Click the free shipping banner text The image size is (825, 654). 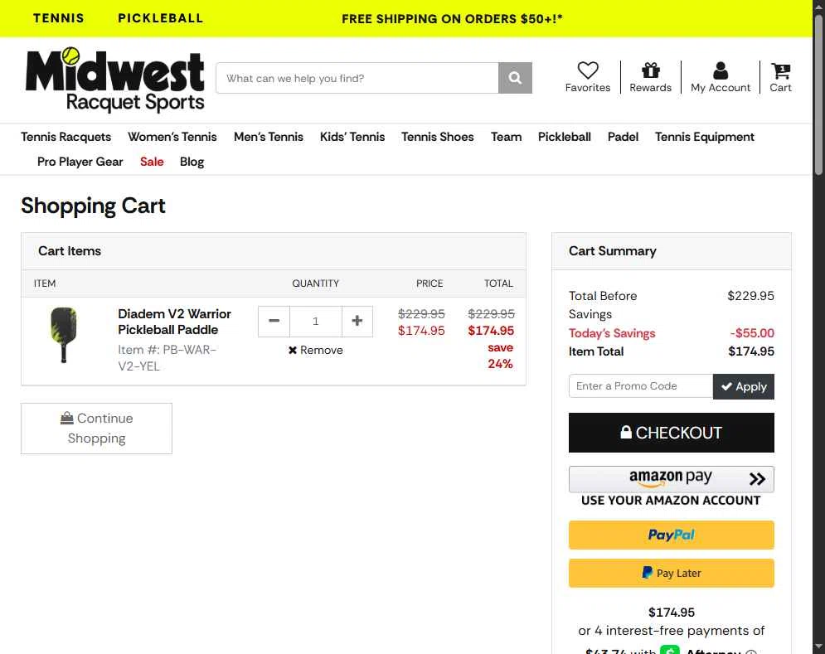point(452,19)
